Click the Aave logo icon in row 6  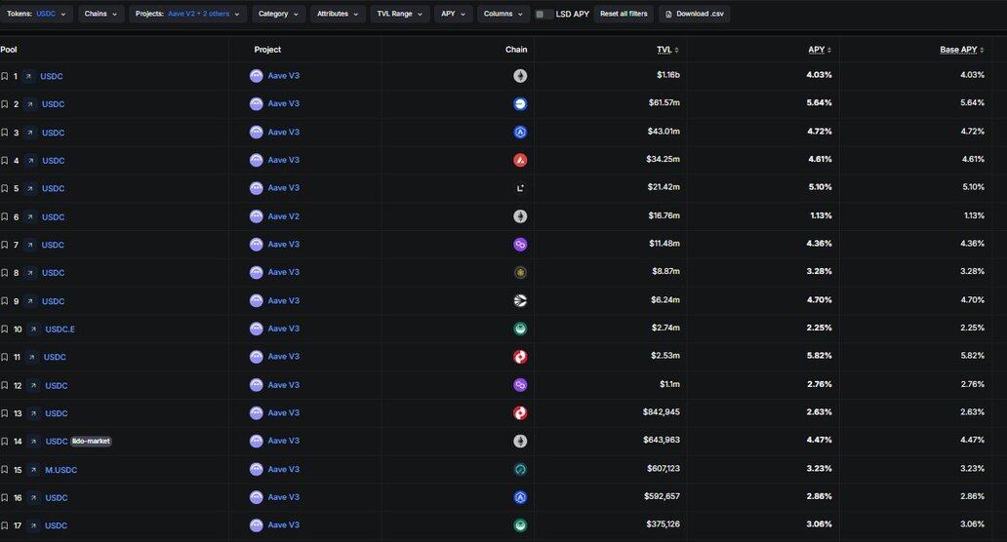257,216
